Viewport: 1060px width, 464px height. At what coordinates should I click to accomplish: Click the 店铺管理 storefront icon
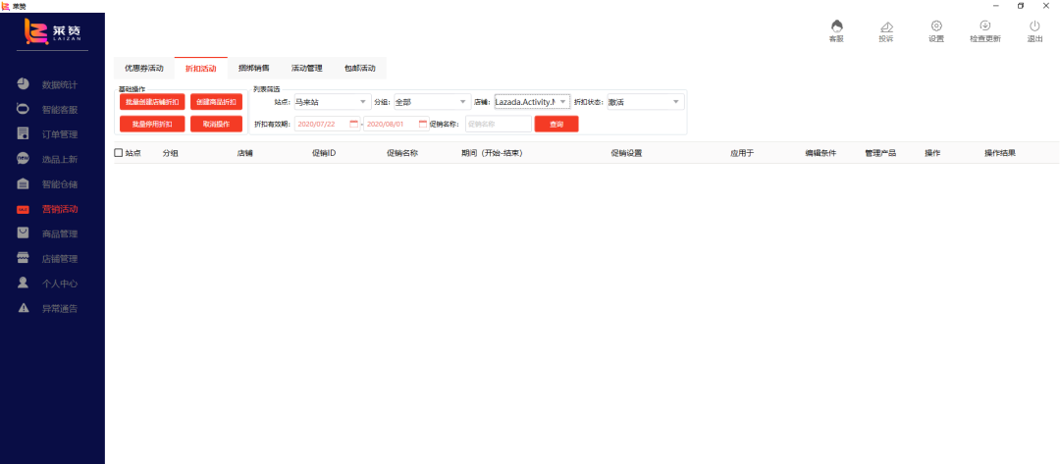(23, 259)
